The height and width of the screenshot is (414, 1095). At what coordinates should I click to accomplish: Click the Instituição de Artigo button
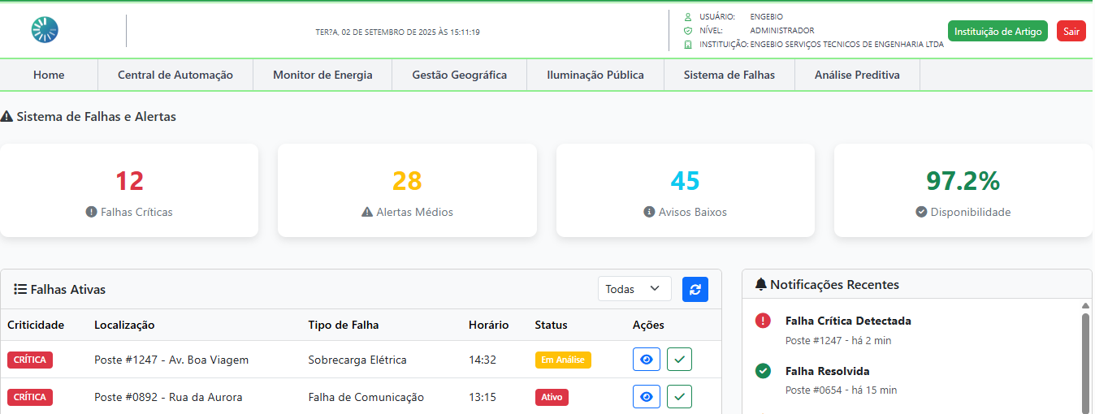(x=998, y=32)
